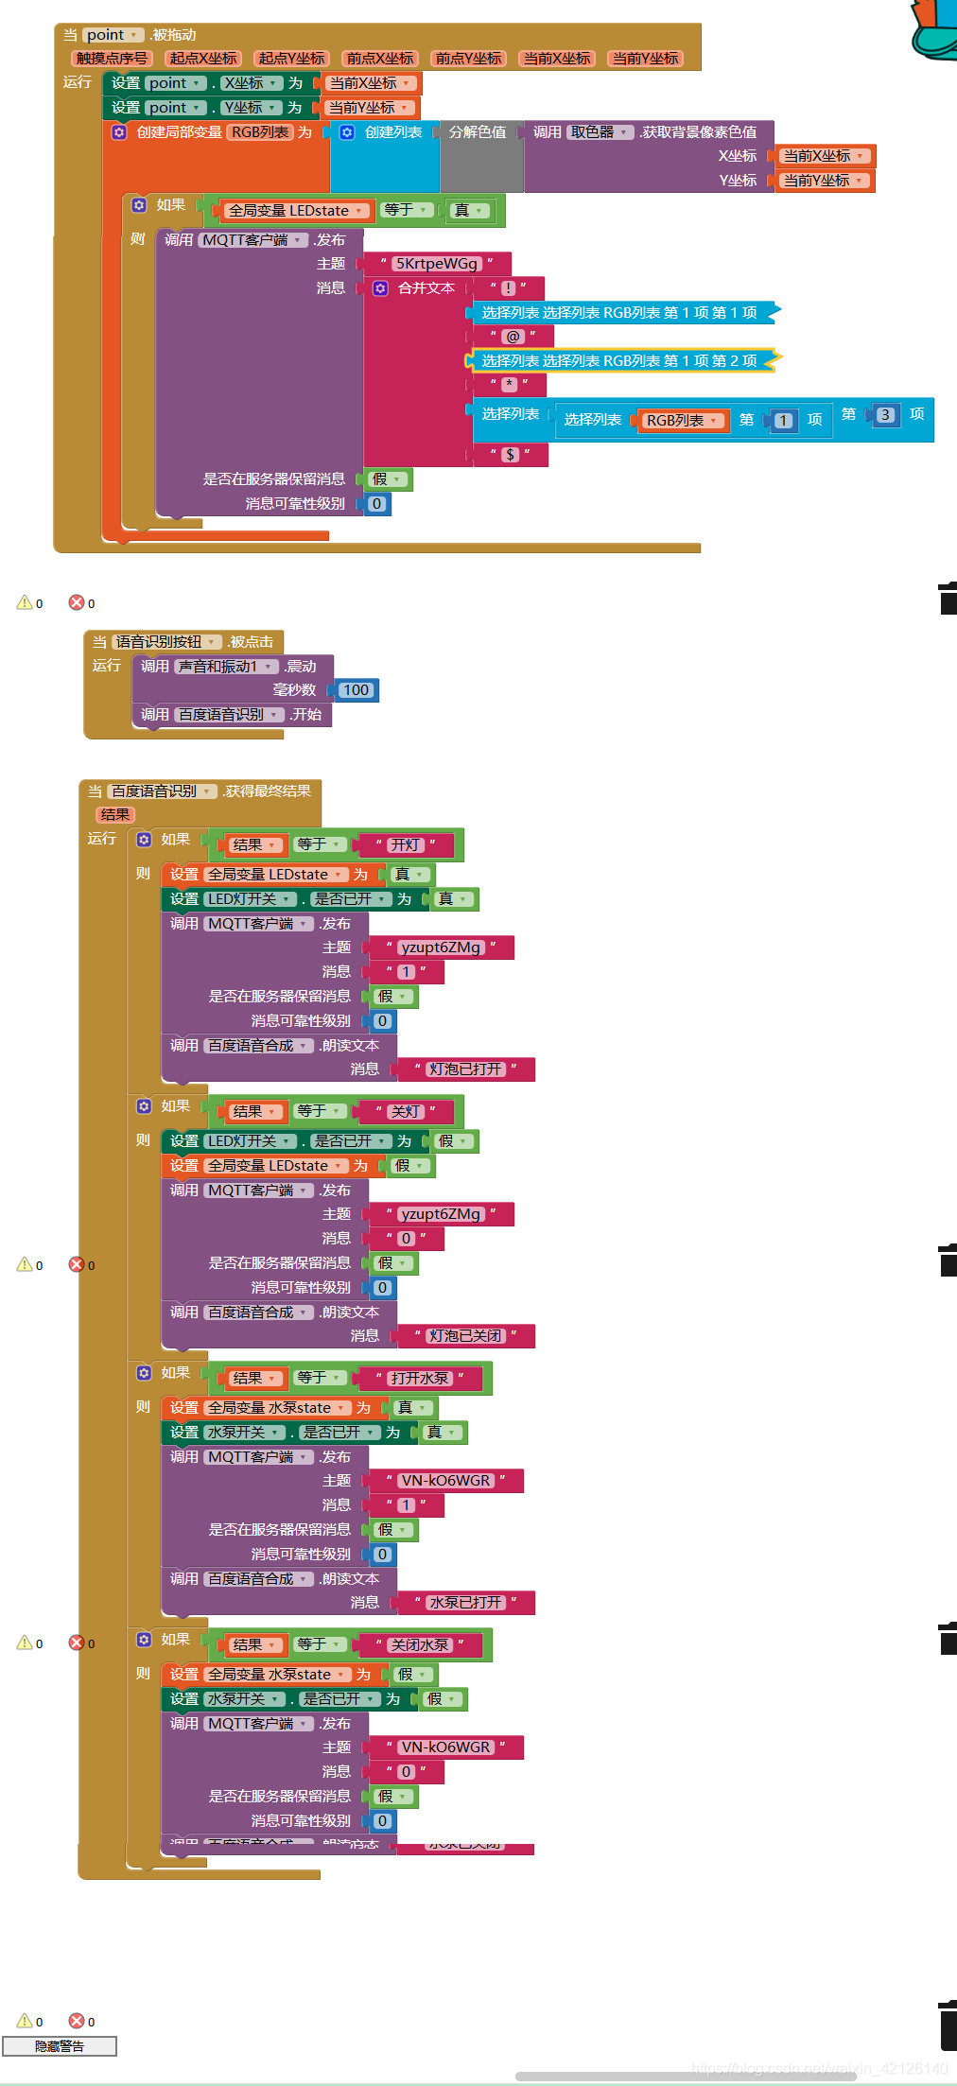Select 结果 parameter under 获得最终结果 event
The image size is (957, 2086).
coord(115,815)
